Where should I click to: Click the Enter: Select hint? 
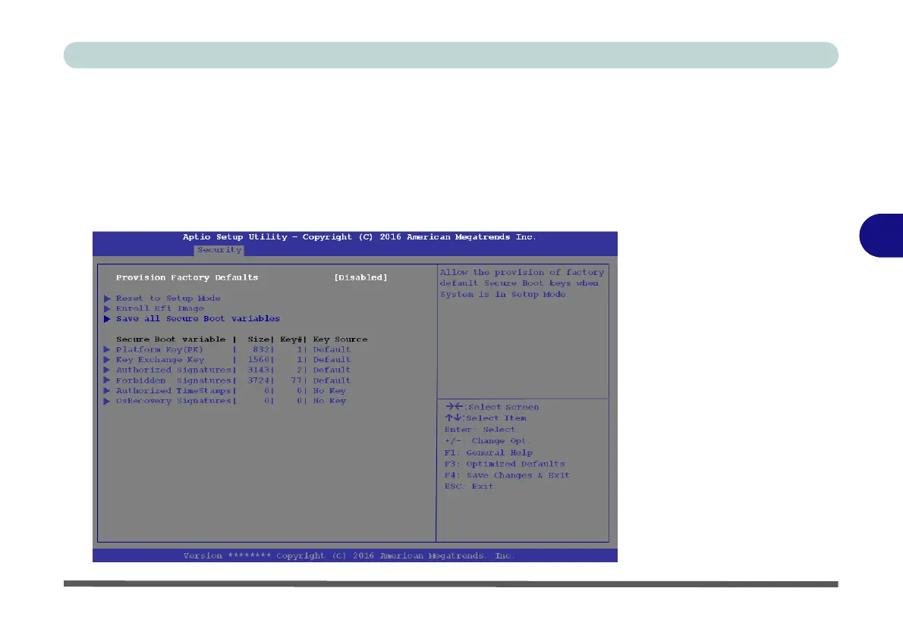pyautogui.click(x=480, y=430)
